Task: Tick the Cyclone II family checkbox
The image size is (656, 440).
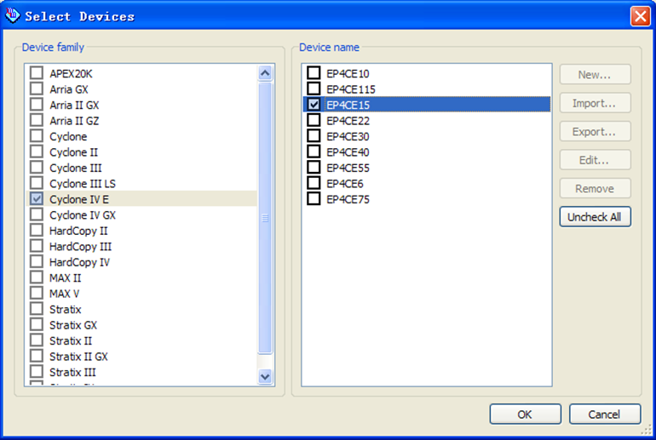Action: coord(37,151)
